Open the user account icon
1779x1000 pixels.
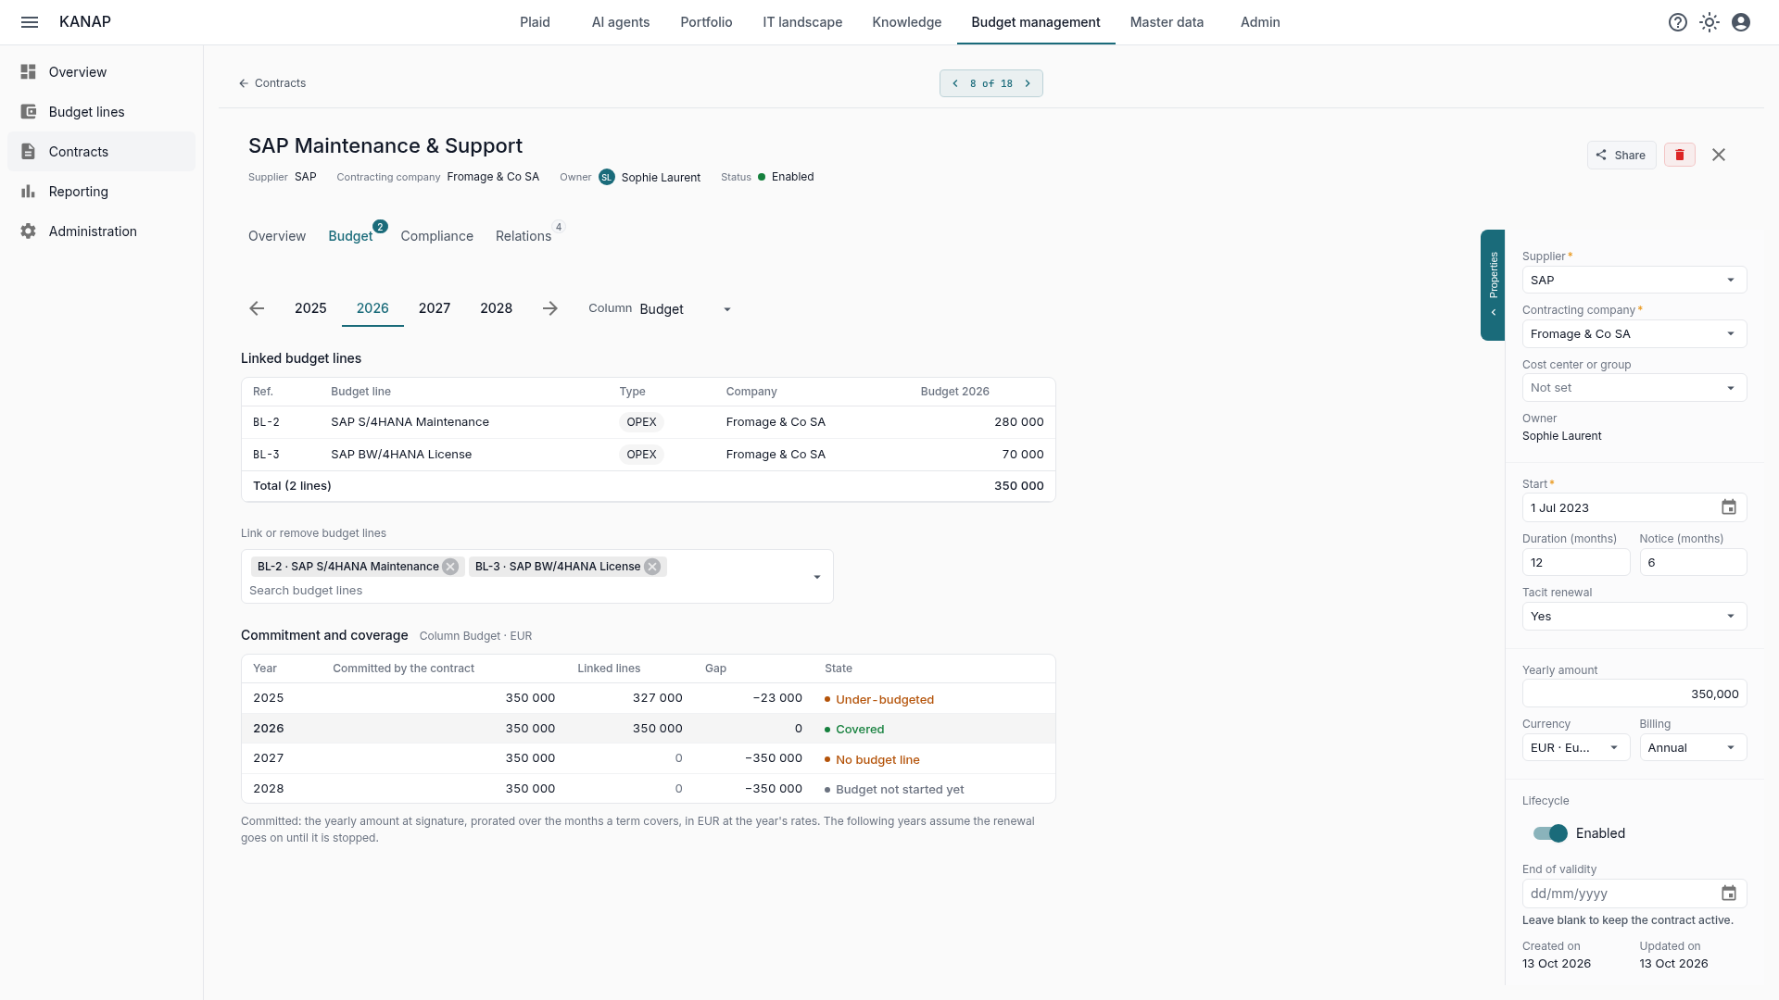(1741, 22)
